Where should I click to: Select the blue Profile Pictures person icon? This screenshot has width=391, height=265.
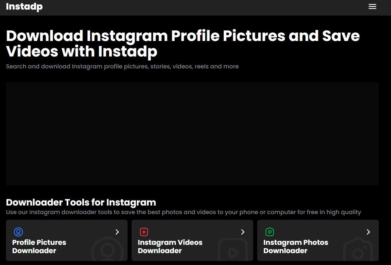[19, 232]
